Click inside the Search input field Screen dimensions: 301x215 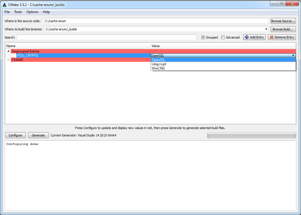point(108,37)
